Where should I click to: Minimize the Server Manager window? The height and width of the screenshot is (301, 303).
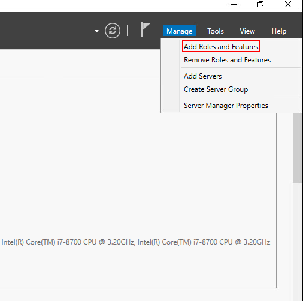[234, 4]
